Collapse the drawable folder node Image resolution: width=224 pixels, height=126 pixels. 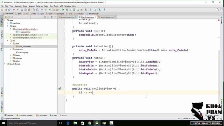(x=10, y=49)
